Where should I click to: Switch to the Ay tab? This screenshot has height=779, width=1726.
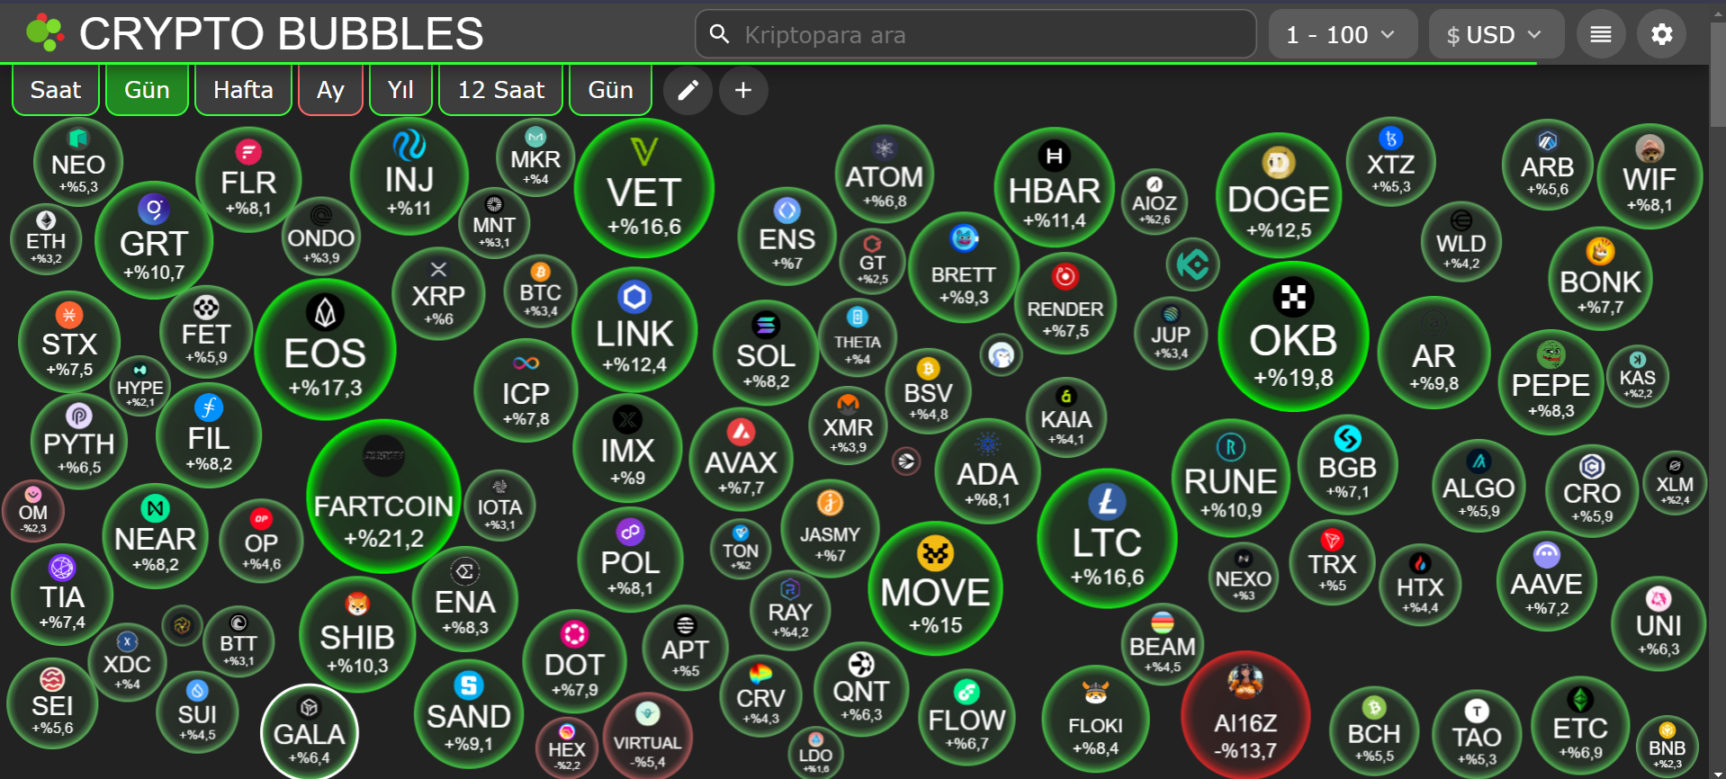click(330, 90)
